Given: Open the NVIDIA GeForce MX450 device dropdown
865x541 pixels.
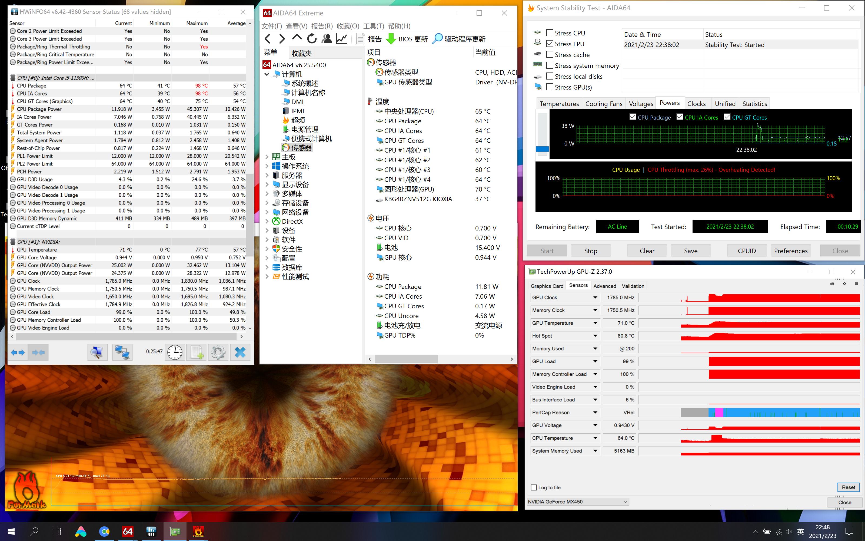Looking at the screenshot, I should click(578, 502).
